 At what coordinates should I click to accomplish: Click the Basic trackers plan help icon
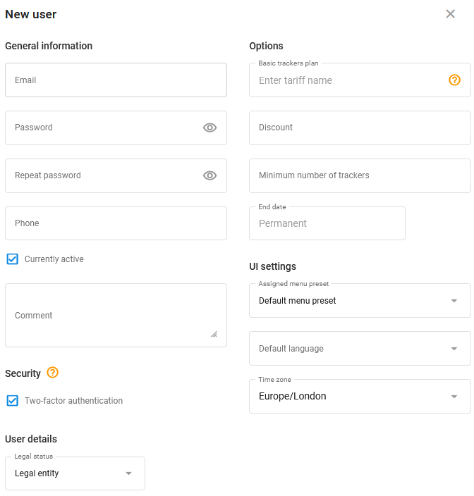454,80
